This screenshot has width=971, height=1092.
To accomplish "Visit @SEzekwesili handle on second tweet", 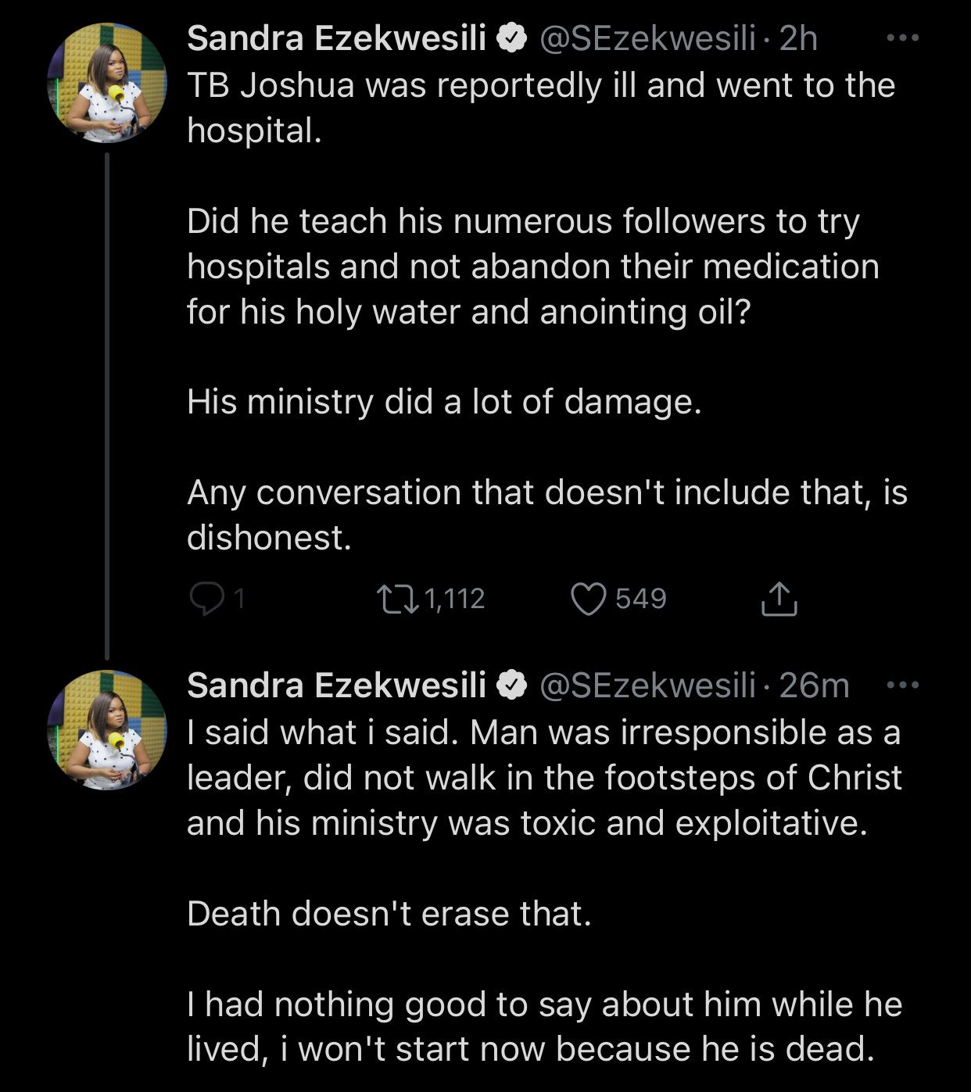I will pos(648,686).
